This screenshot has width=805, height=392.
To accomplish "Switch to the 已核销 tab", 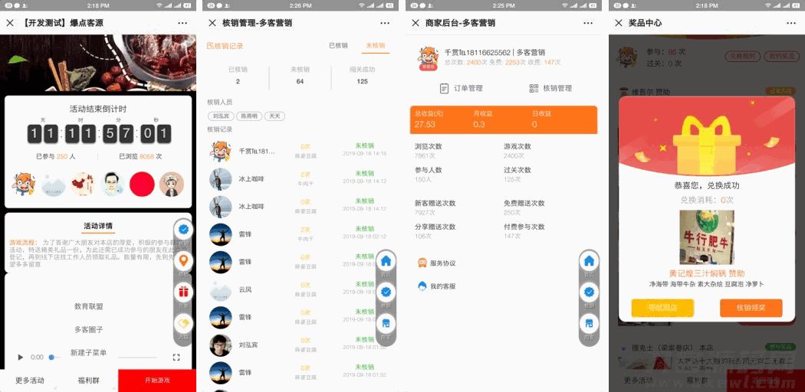I will tap(338, 45).
